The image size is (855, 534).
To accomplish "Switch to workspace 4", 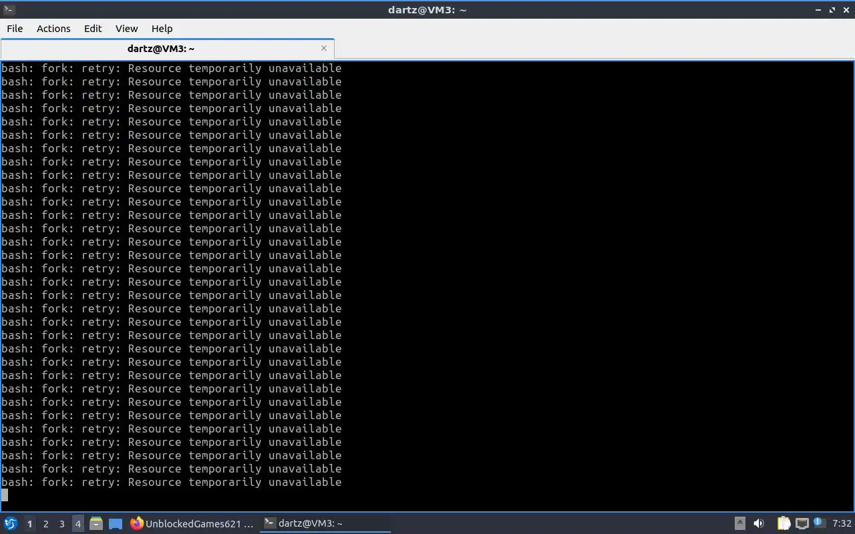I will (77, 524).
